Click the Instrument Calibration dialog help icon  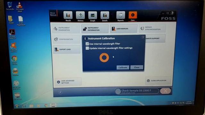[x=143, y=37]
